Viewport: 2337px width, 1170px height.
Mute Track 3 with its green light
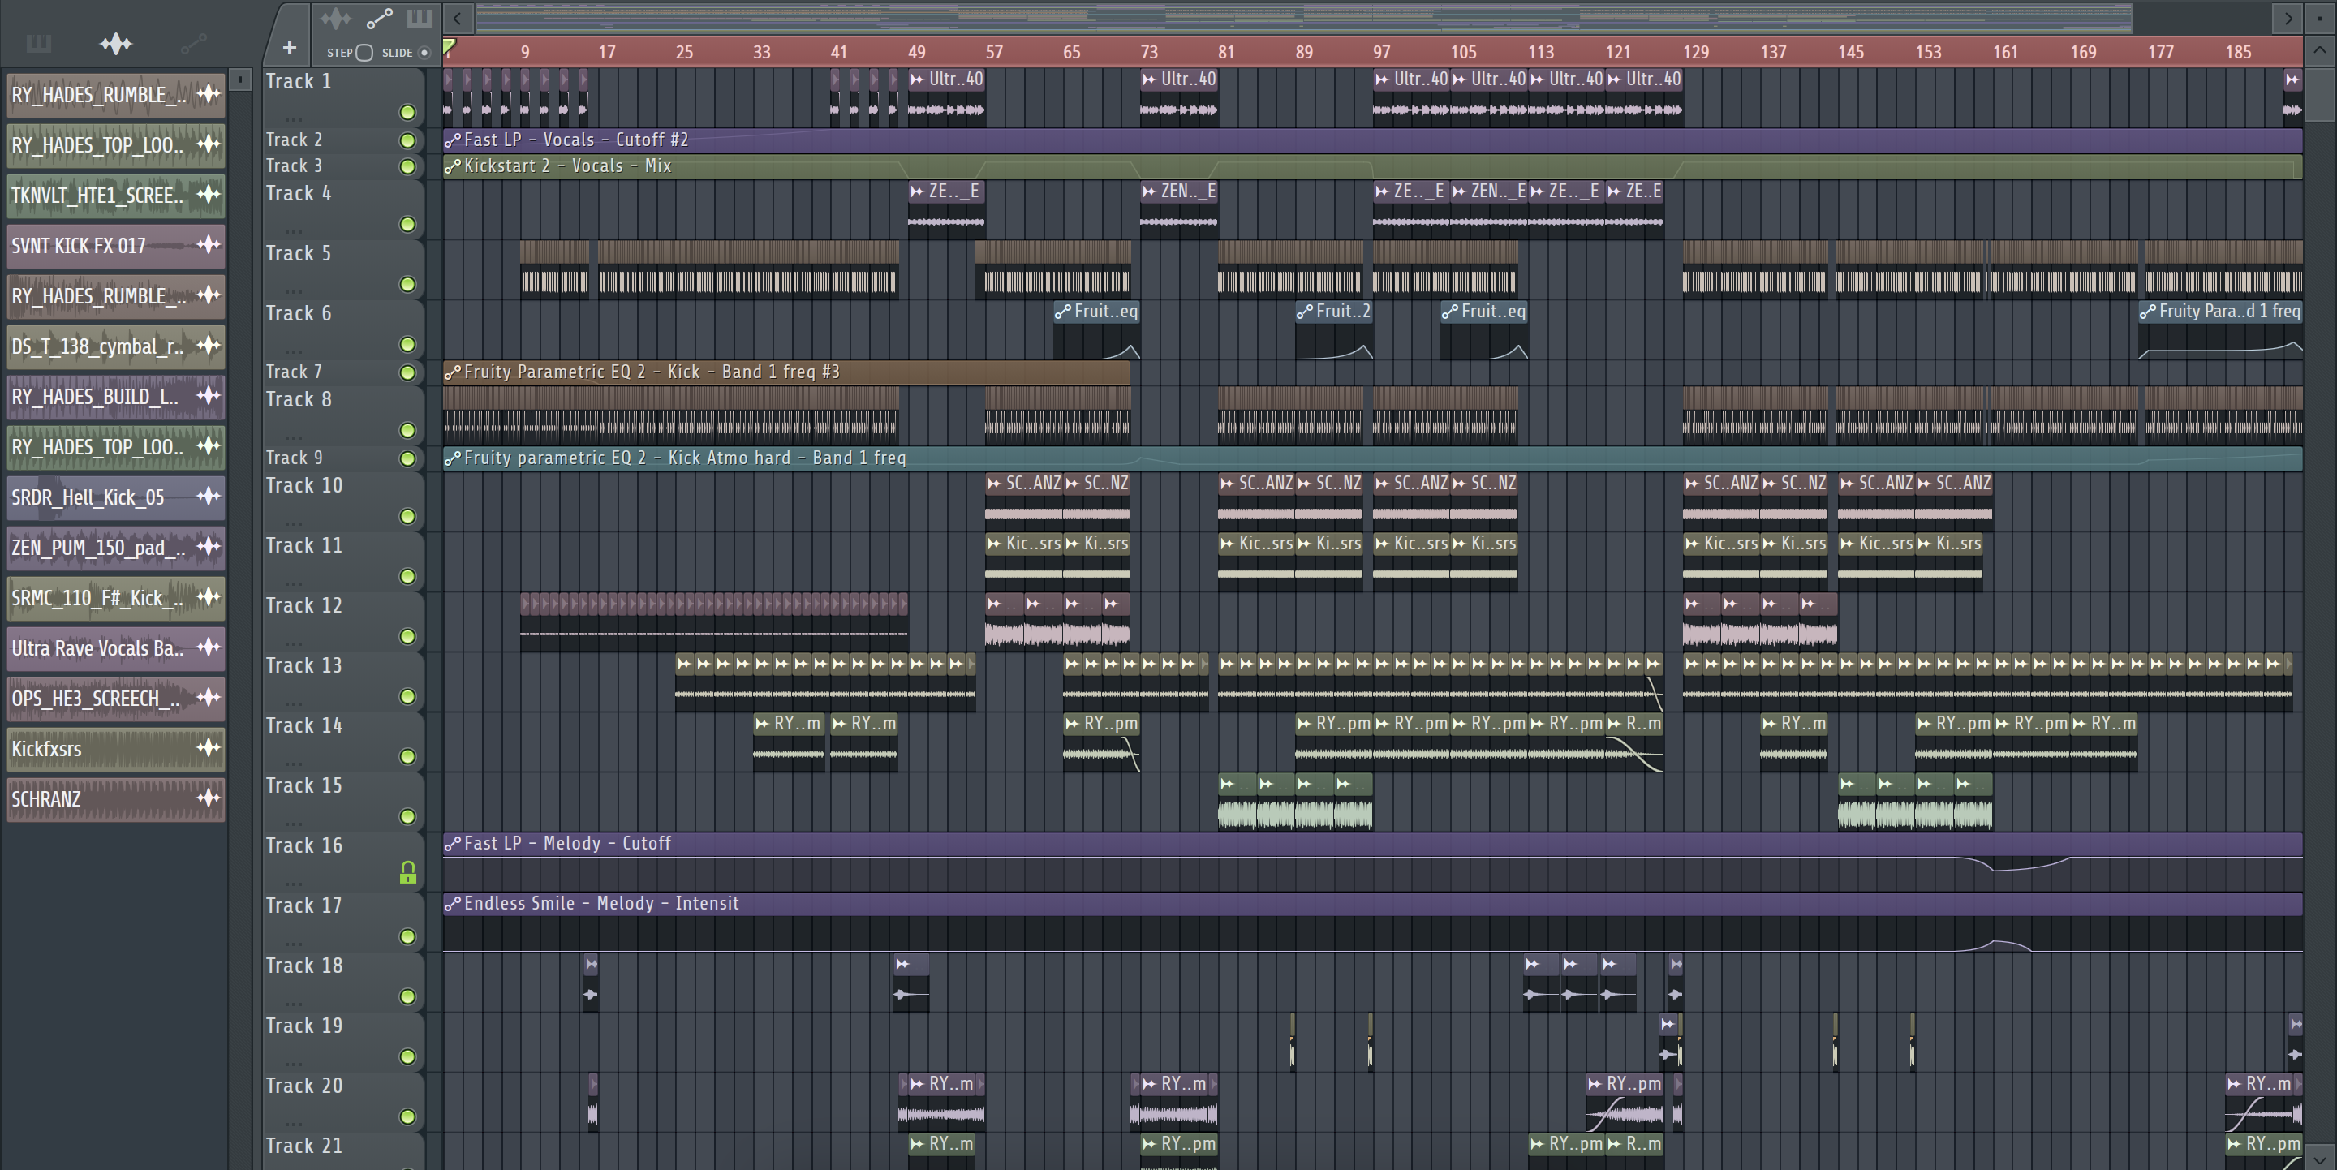pos(407,167)
